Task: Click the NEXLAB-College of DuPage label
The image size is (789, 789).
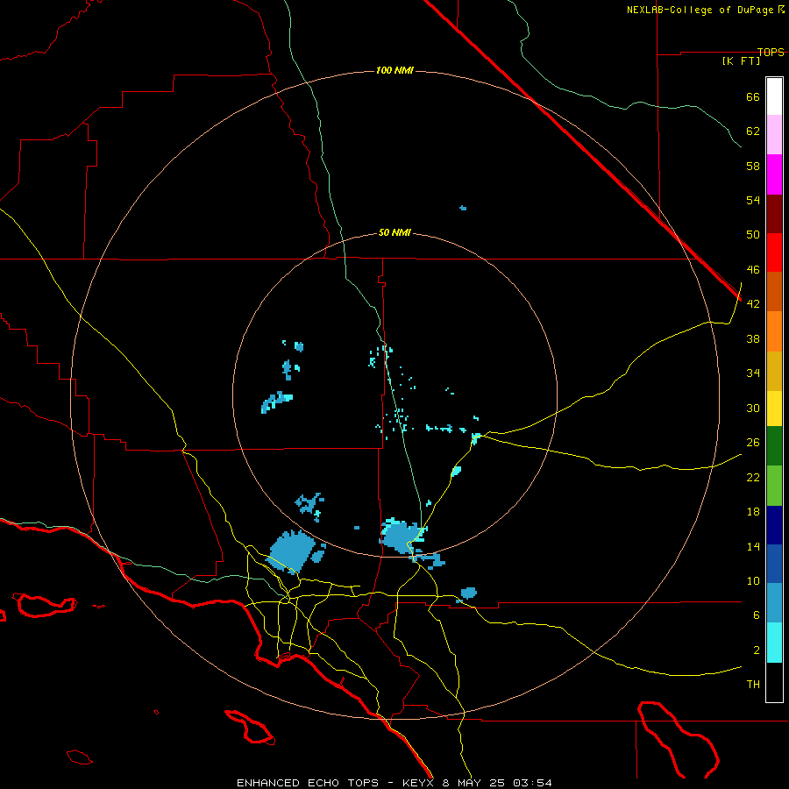Action: (x=705, y=10)
